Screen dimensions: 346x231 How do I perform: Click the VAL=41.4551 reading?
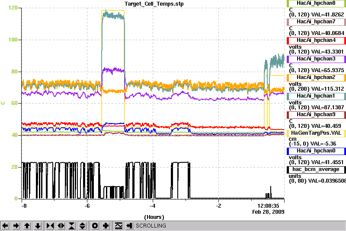327,162
